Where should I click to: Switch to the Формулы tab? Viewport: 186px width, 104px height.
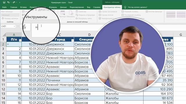[53, 7]
